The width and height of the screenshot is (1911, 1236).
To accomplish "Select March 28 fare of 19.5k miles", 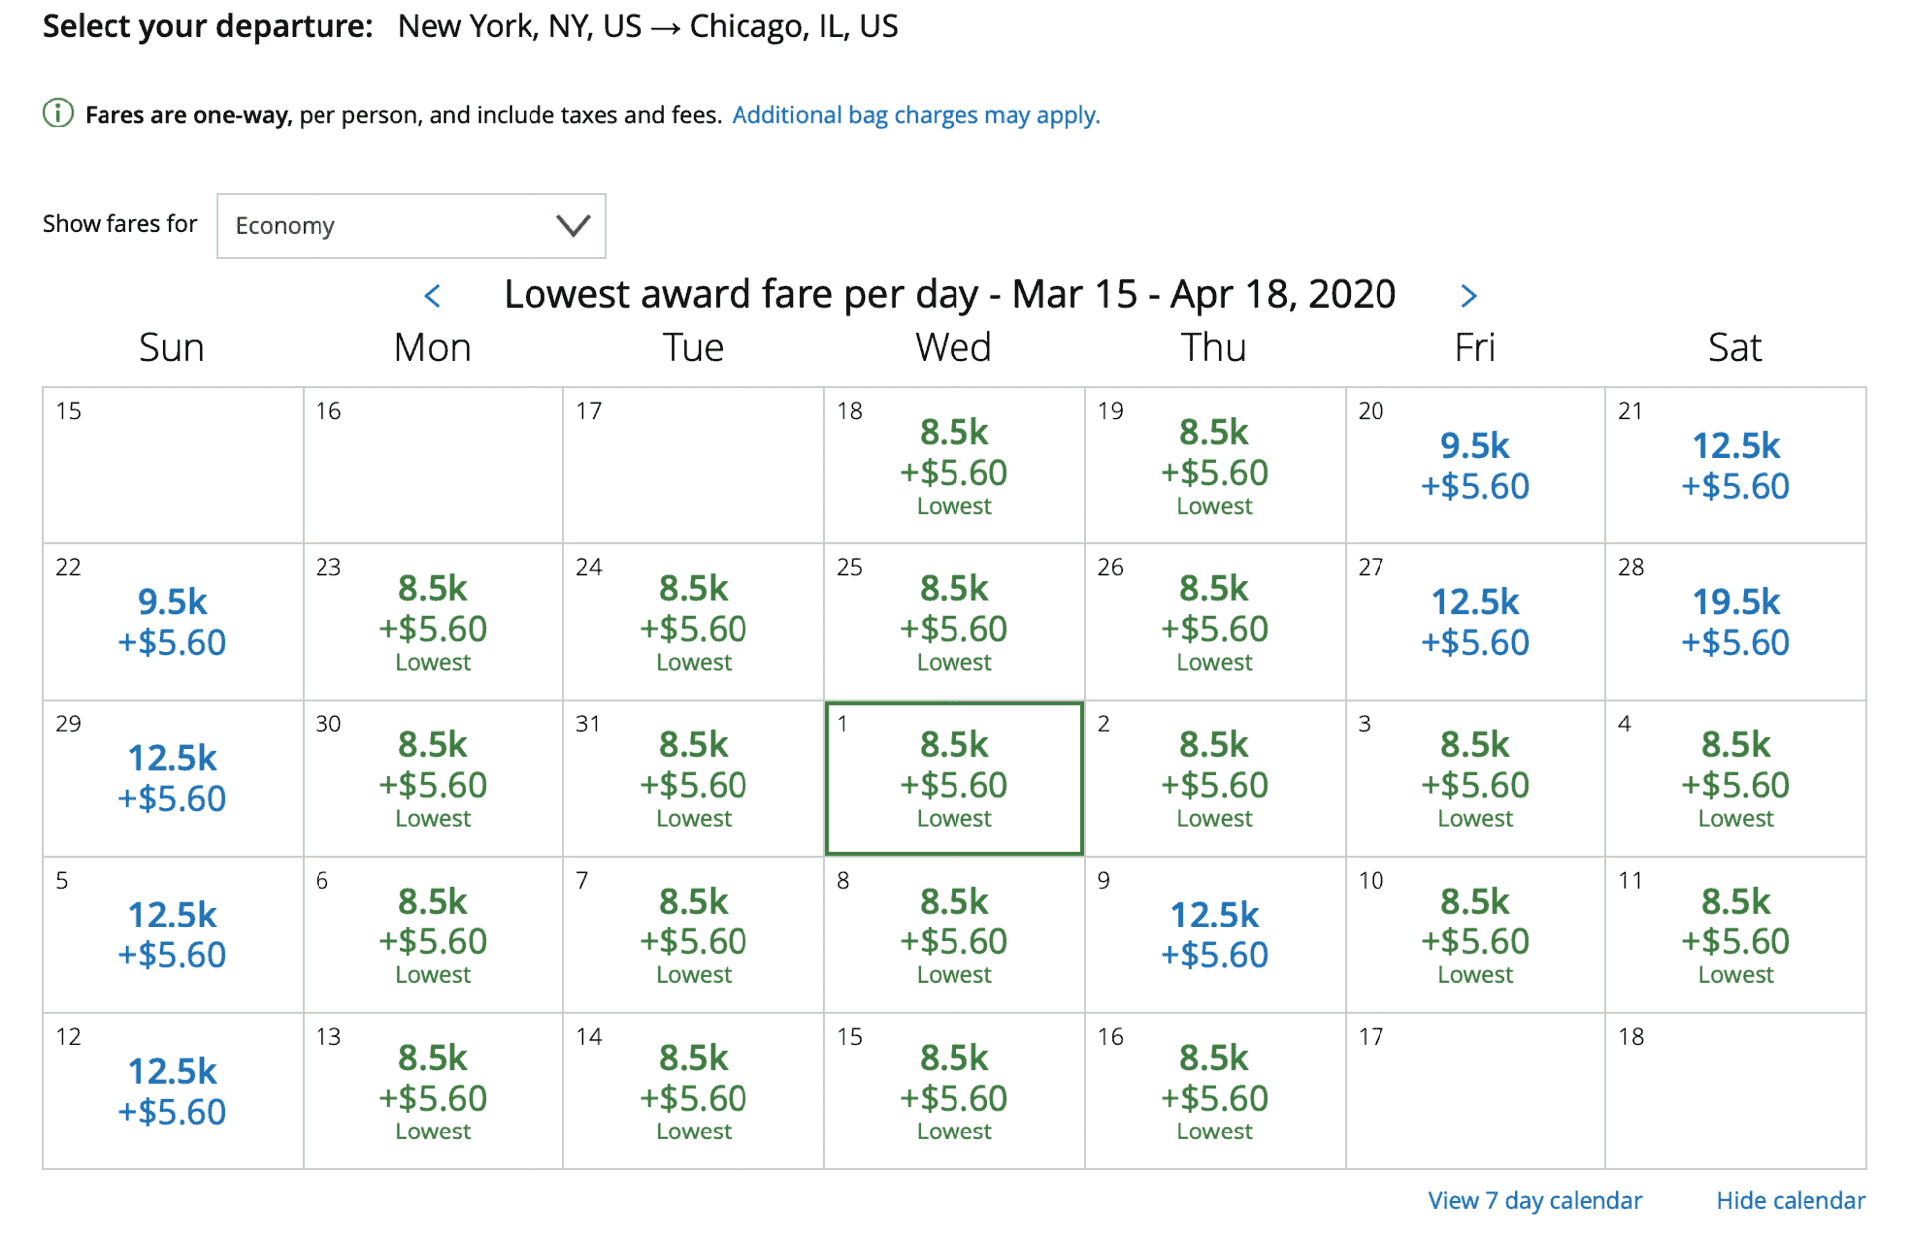I will coord(1735,622).
